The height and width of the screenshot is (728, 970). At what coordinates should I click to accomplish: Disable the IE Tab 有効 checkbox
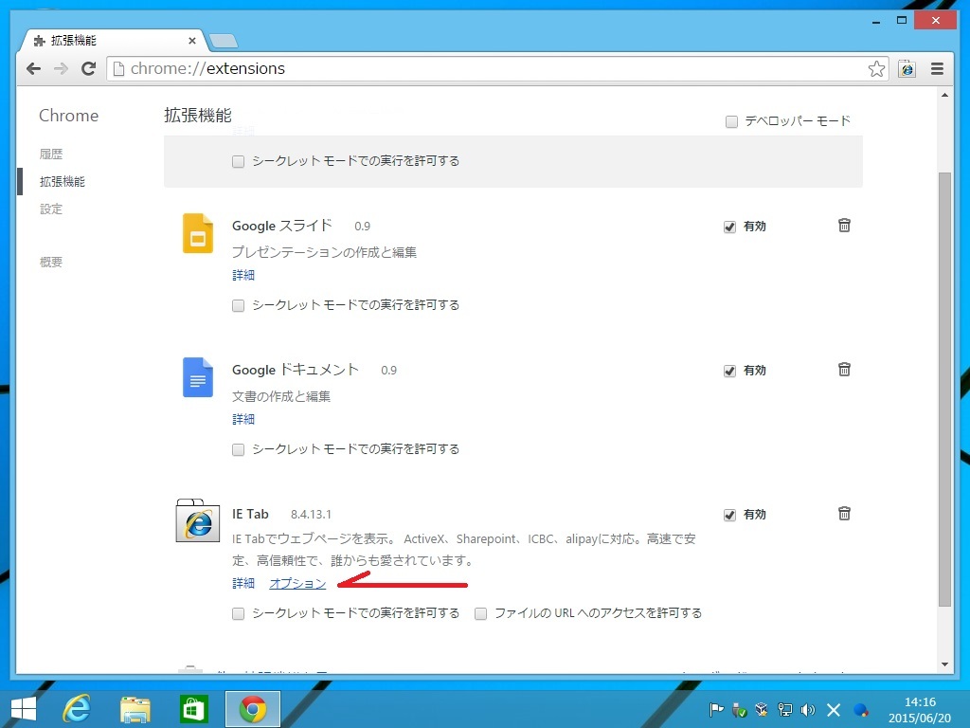[x=729, y=515]
